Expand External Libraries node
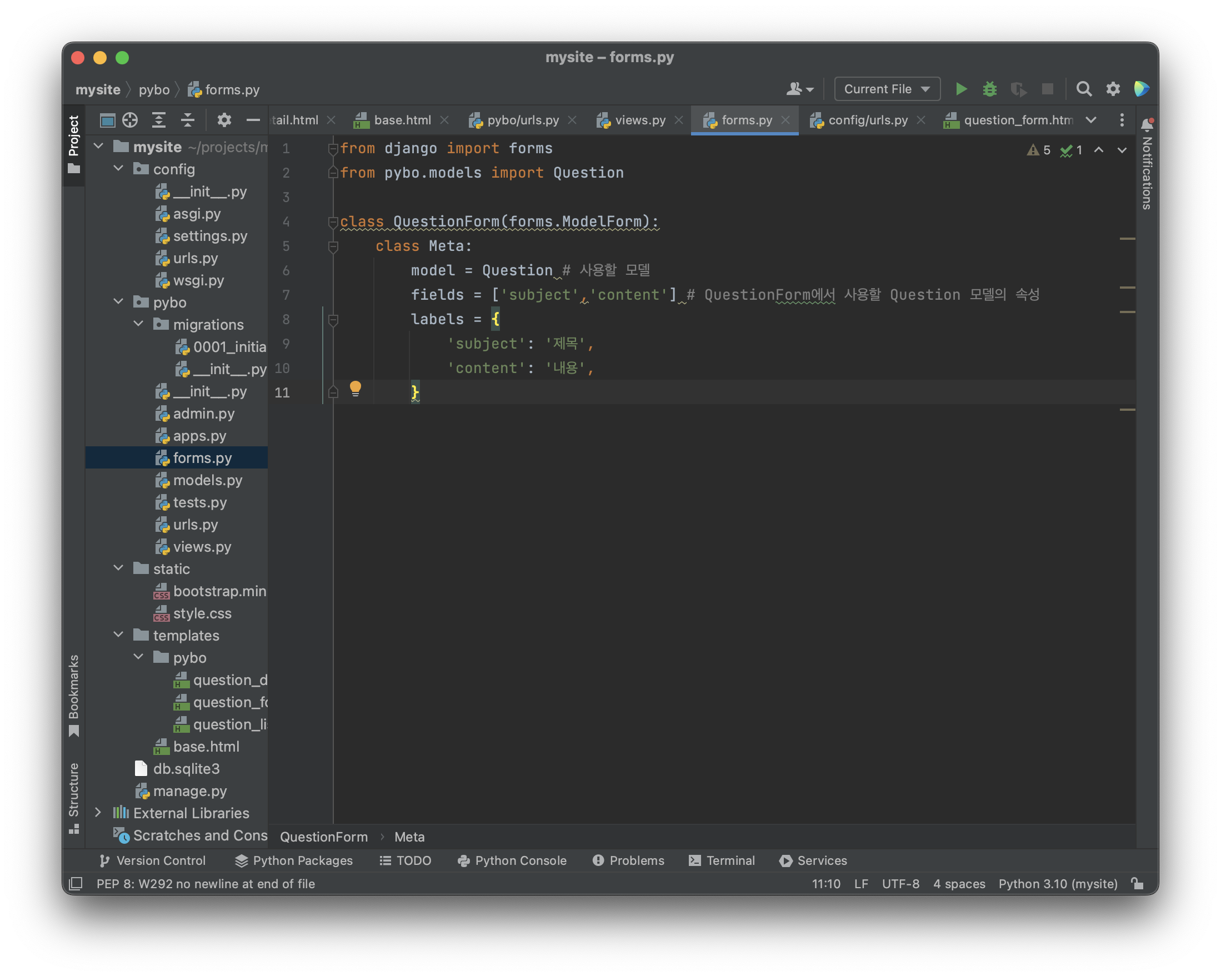Viewport: 1221px width, 977px height. pyautogui.click(x=98, y=813)
